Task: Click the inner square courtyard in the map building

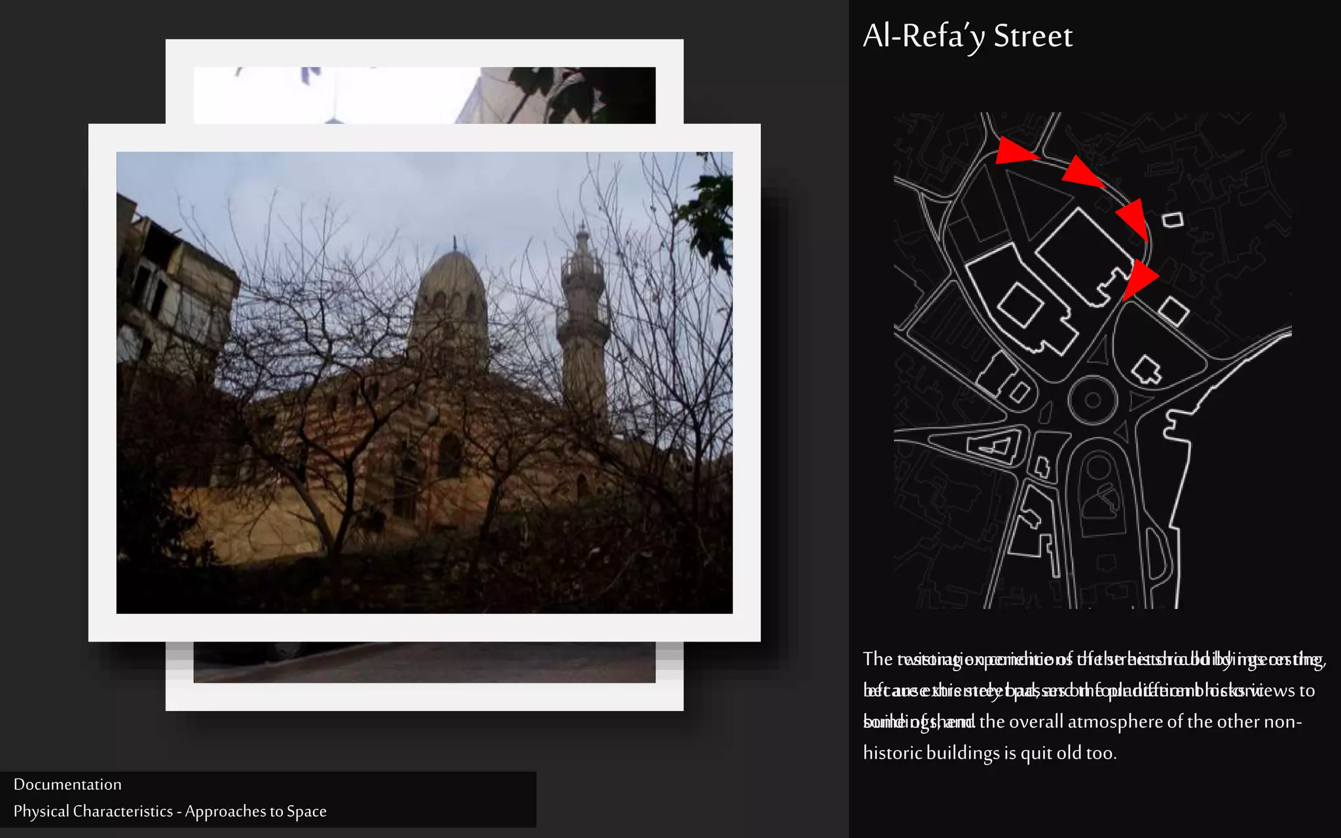Action: (x=1020, y=305)
